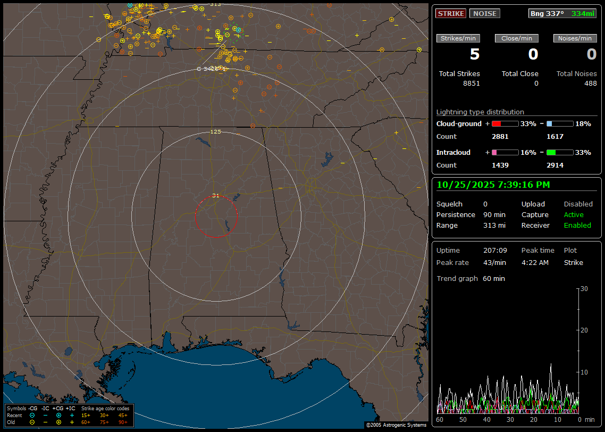
Task: Click the Noises/min label button
Action: point(575,38)
